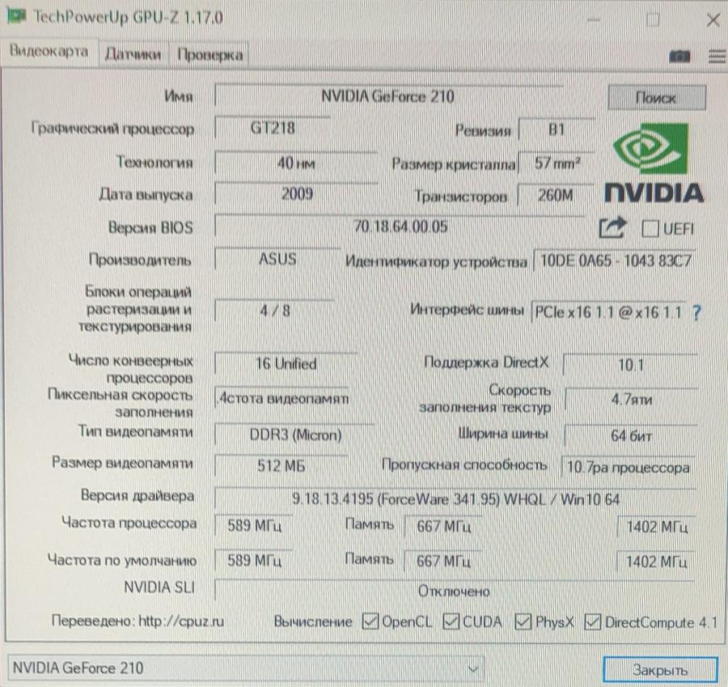Viewport: 728px width, 687px height.
Task: Switch to the Датчики tab
Action: click(x=133, y=54)
